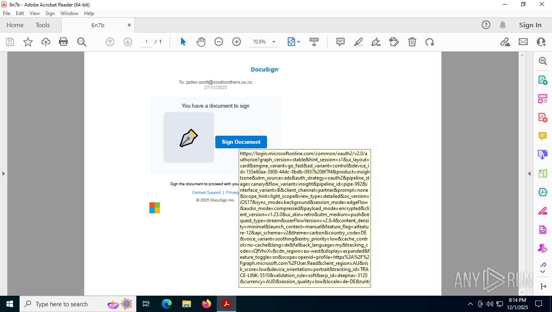552x312 pixels.
Task: Show hidden system tray icons
Action: click(470, 304)
